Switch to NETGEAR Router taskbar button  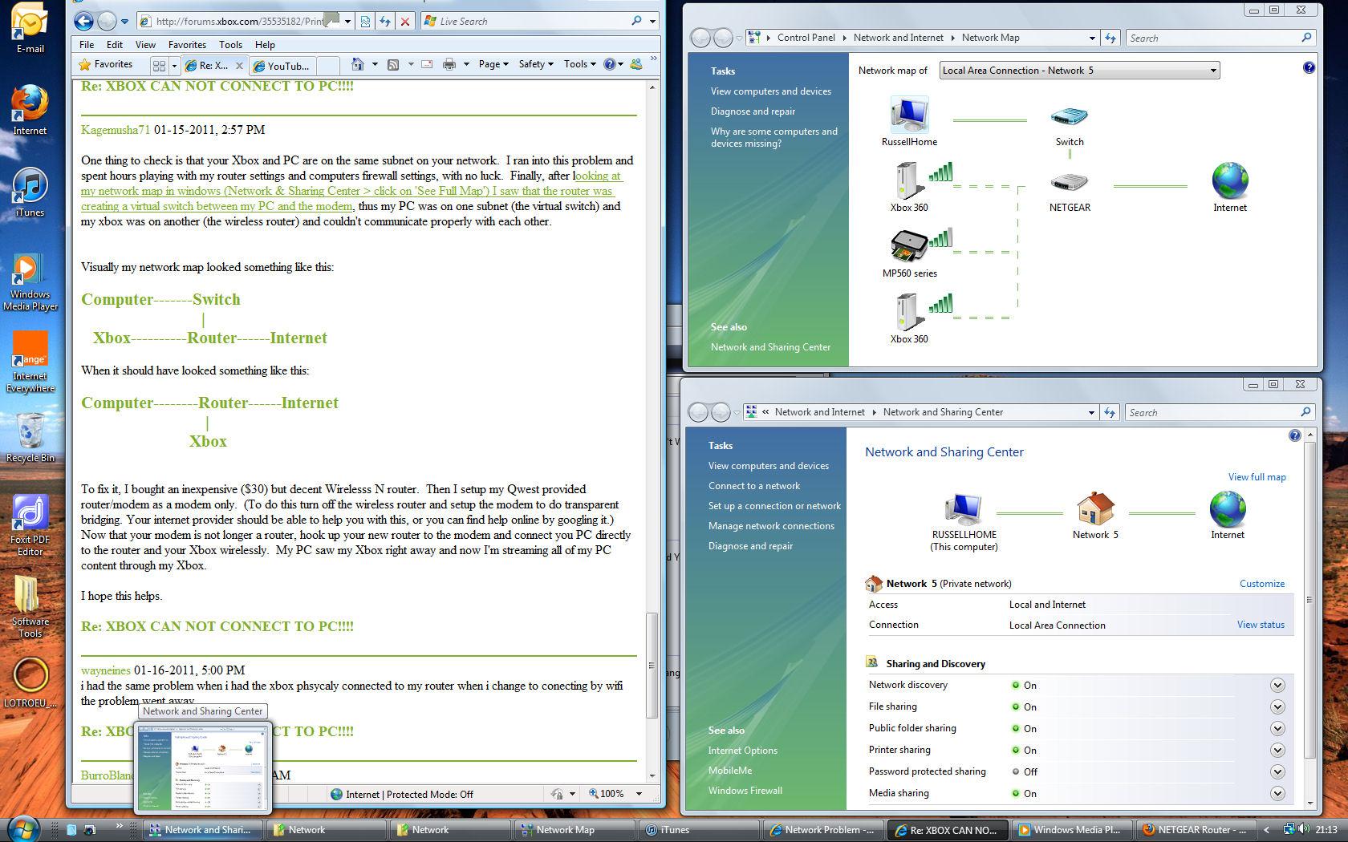point(1195,830)
